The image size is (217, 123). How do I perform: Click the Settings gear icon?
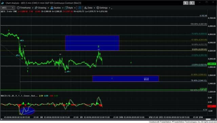coord(98,8)
